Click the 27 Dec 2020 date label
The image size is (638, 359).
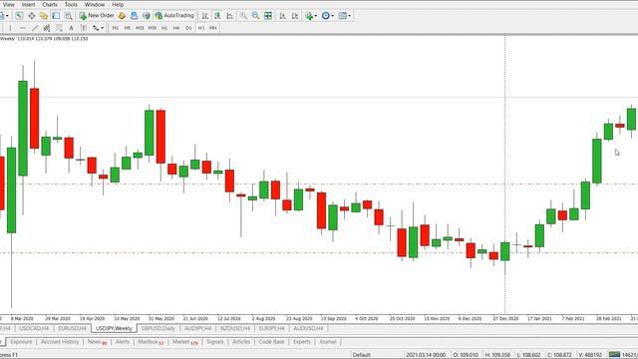coord(505,319)
